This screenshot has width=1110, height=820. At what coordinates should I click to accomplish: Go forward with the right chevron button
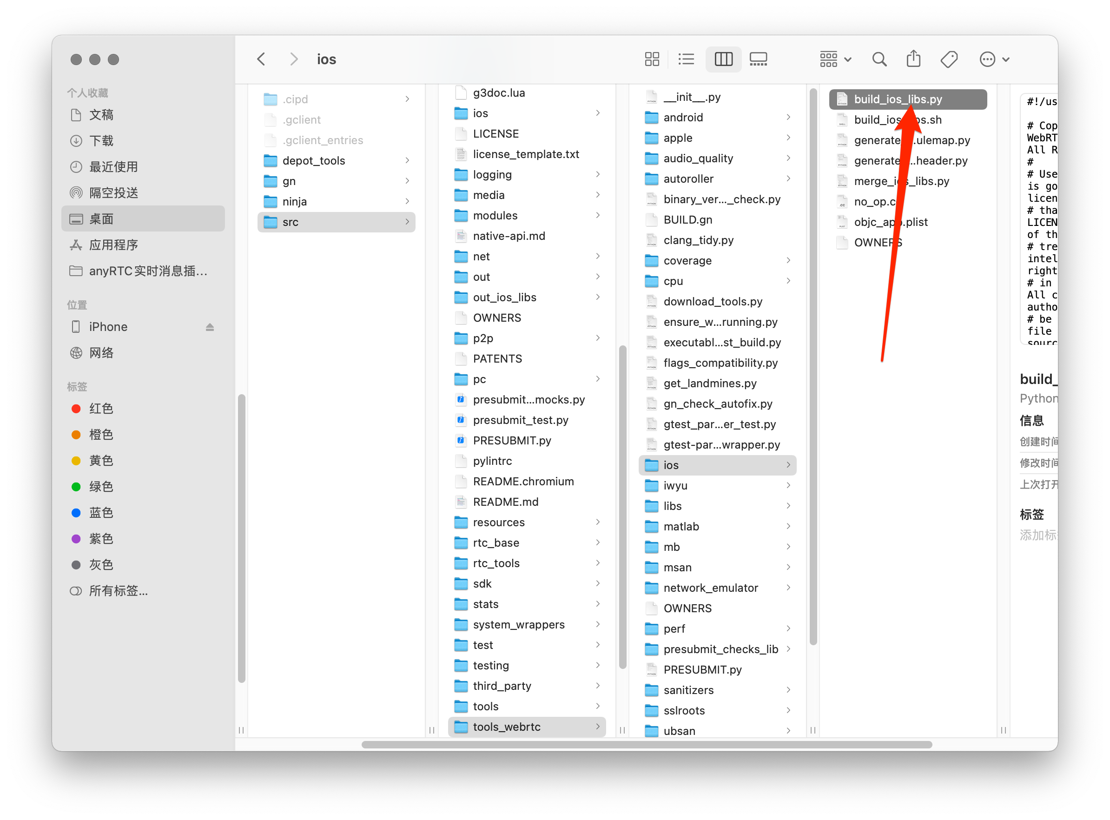point(294,59)
